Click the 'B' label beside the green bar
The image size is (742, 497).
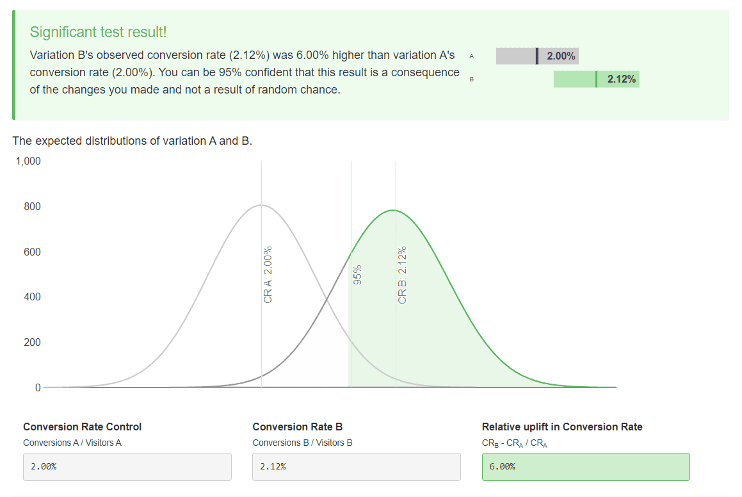472,78
